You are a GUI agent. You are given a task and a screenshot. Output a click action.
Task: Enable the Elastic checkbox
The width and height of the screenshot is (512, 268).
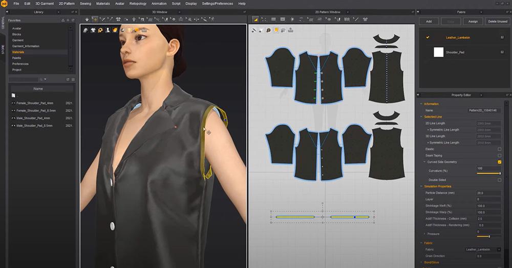499,149
